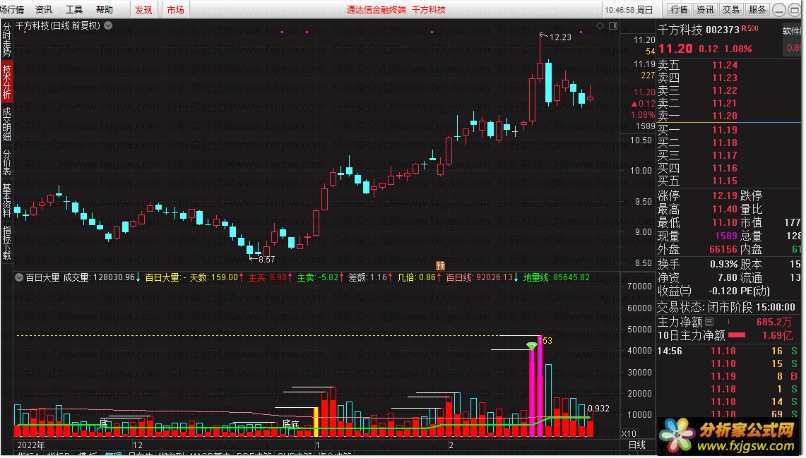The width and height of the screenshot is (806, 458).
Task: Open the 资讯 menu in menu bar
Action: point(44,10)
